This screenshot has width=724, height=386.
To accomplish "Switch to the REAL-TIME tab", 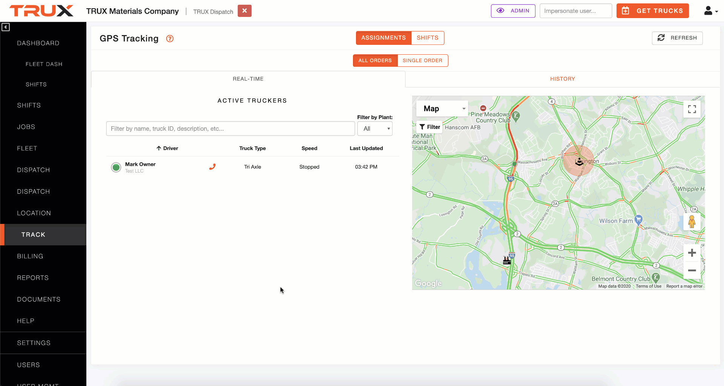I will 248,79.
